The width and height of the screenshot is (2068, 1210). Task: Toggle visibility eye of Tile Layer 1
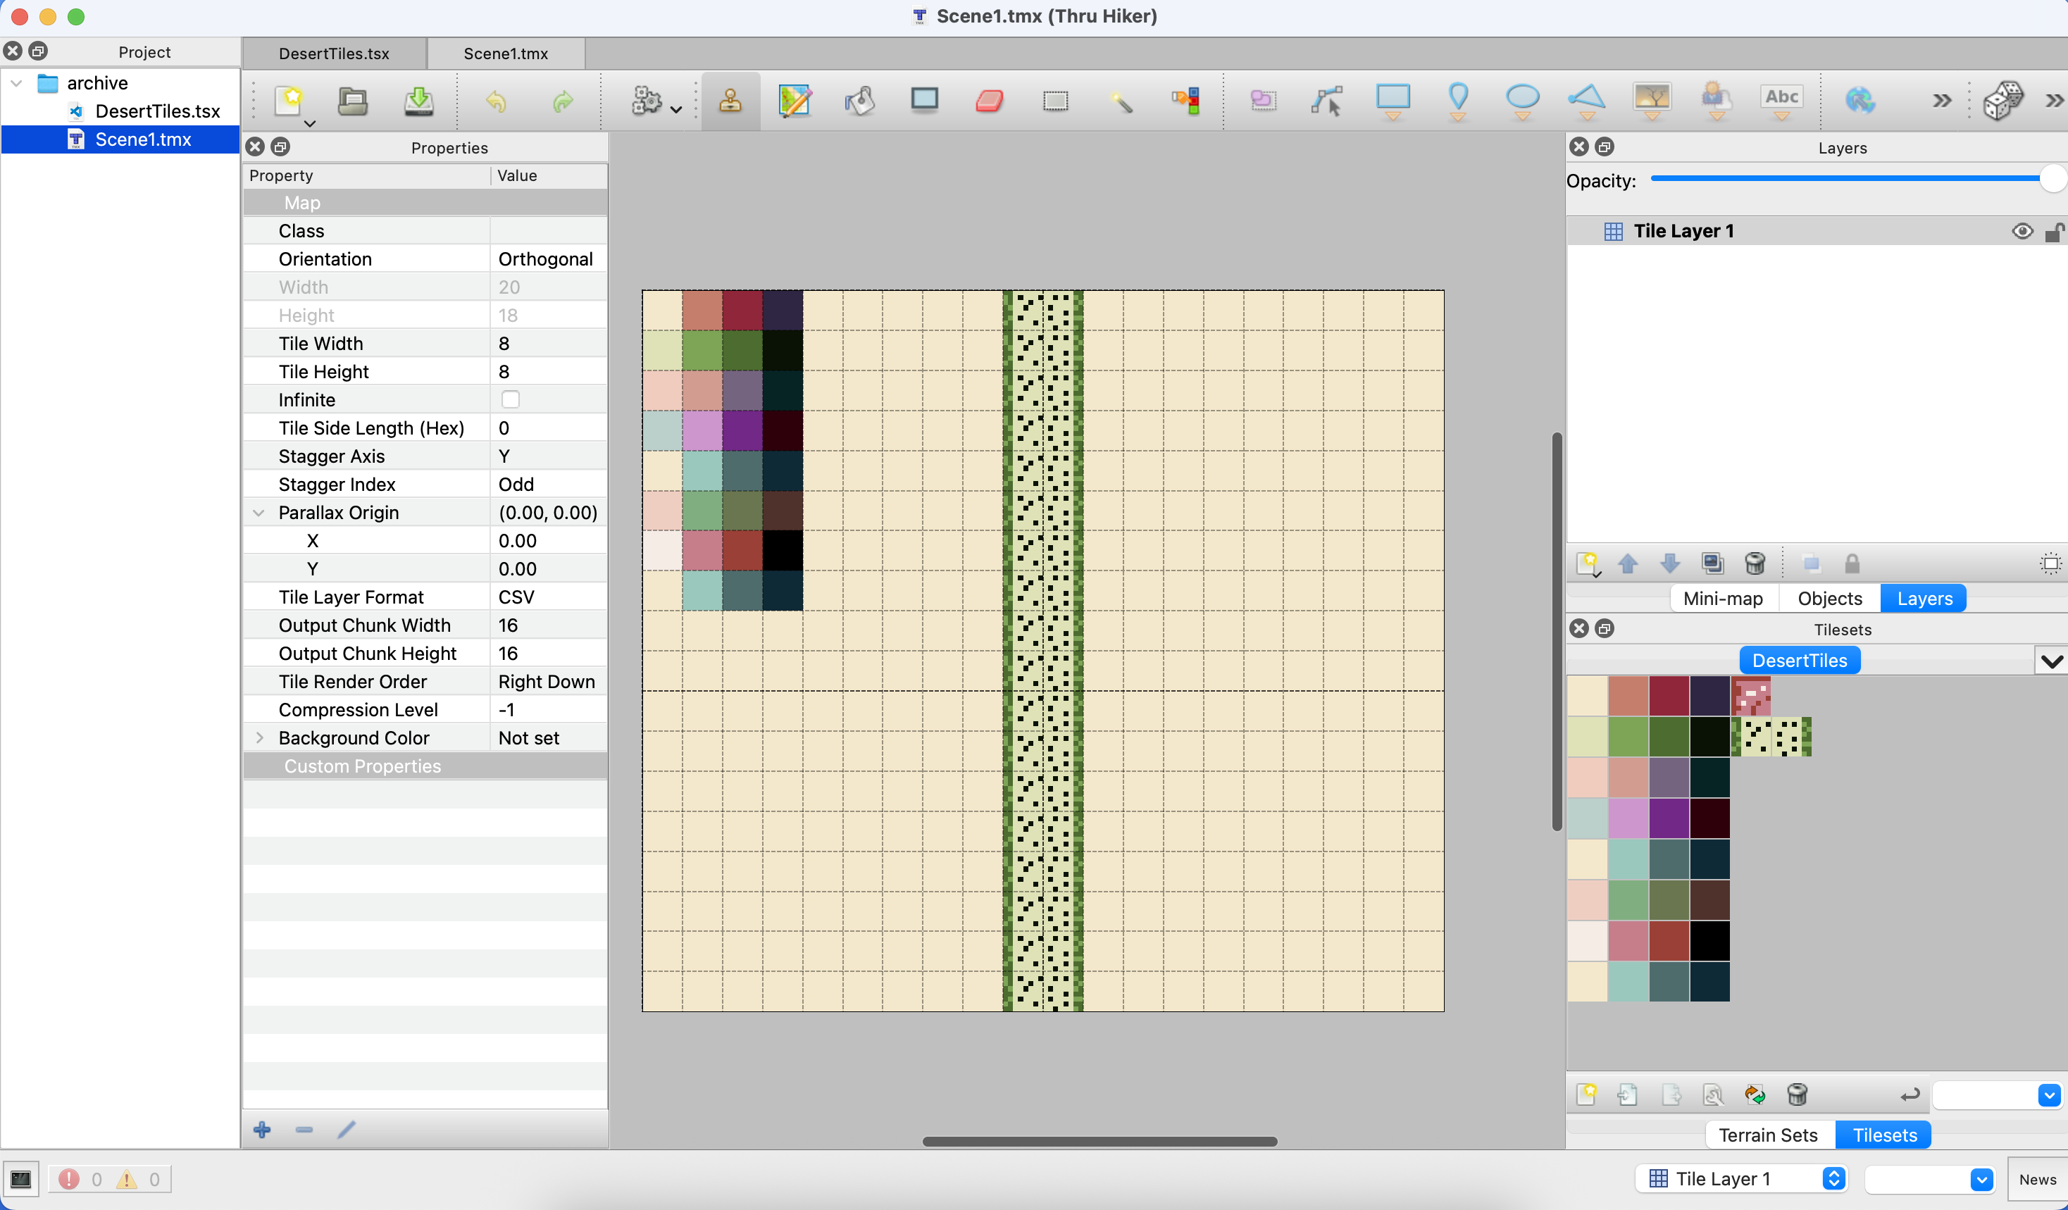point(2022,231)
